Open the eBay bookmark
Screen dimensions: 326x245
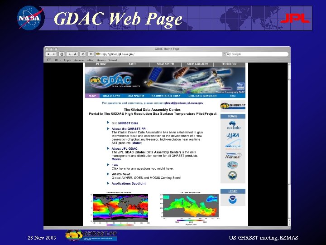point(90,60)
